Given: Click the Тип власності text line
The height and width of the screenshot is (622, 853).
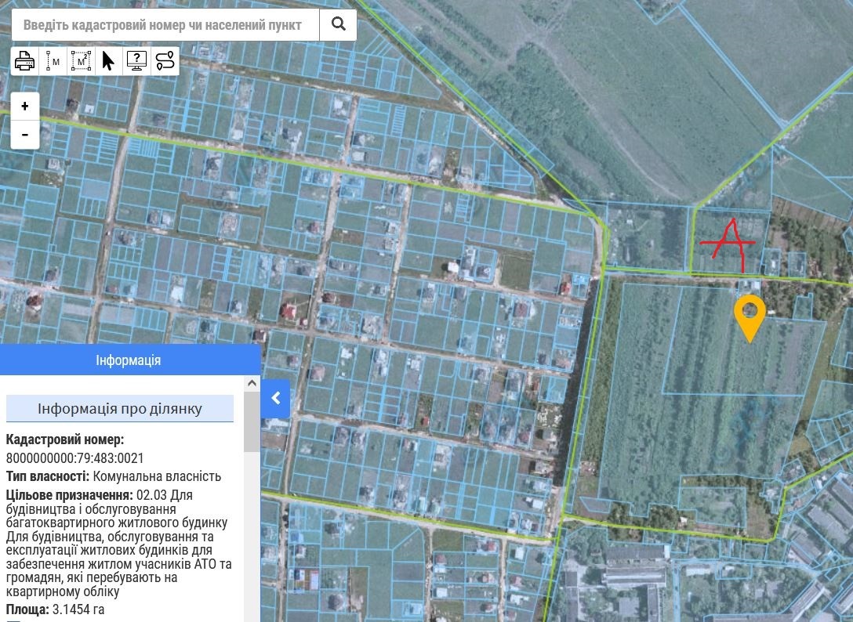Looking at the screenshot, I should coord(114,476).
